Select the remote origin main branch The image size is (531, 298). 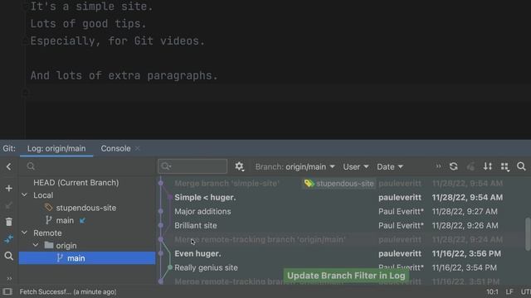coord(87,258)
